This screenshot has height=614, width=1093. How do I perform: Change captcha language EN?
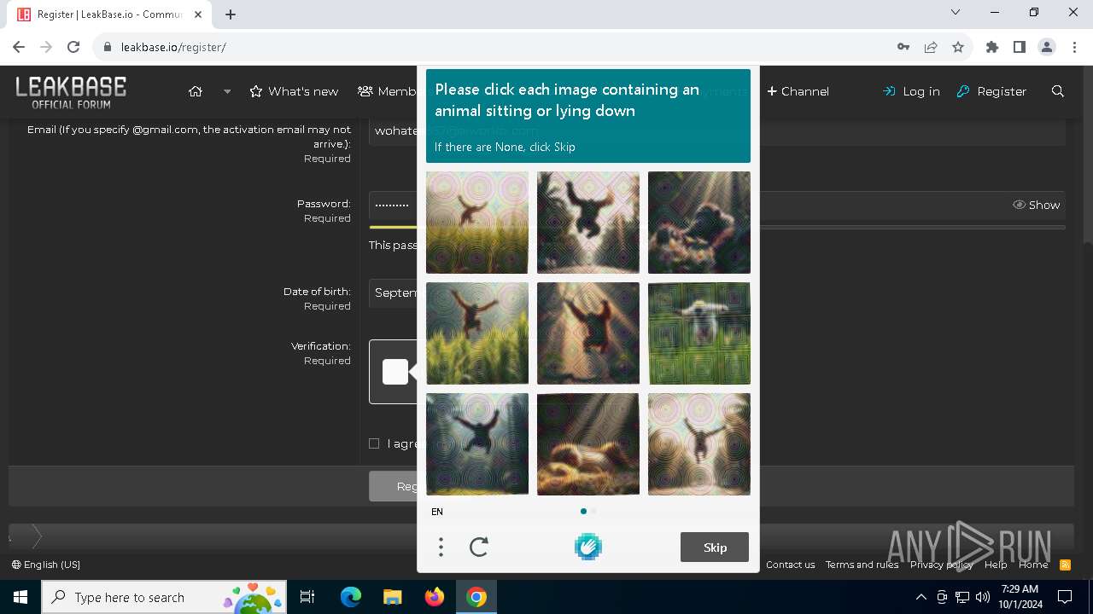click(x=437, y=512)
